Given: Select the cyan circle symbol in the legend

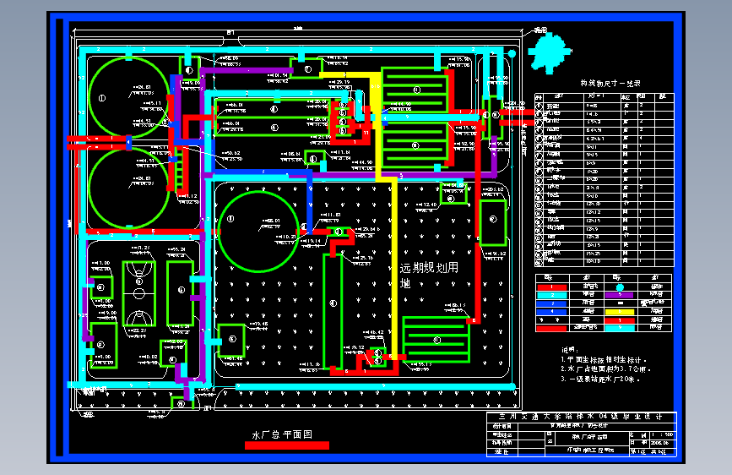Looking at the screenshot, I should [x=620, y=287].
